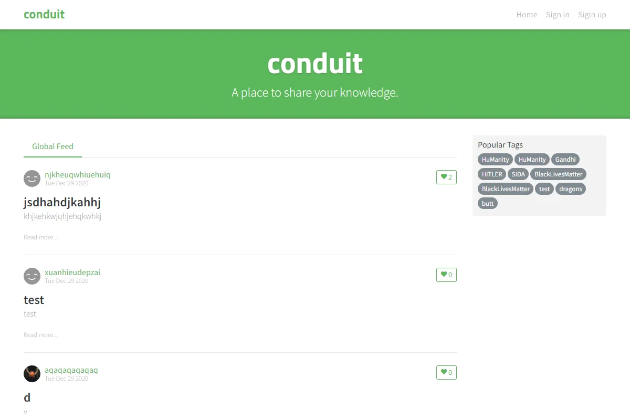Open Read more under test article
The width and height of the screenshot is (630, 420).
pyautogui.click(x=40, y=335)
